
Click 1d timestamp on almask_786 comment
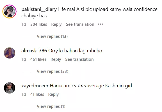point(24,59)
